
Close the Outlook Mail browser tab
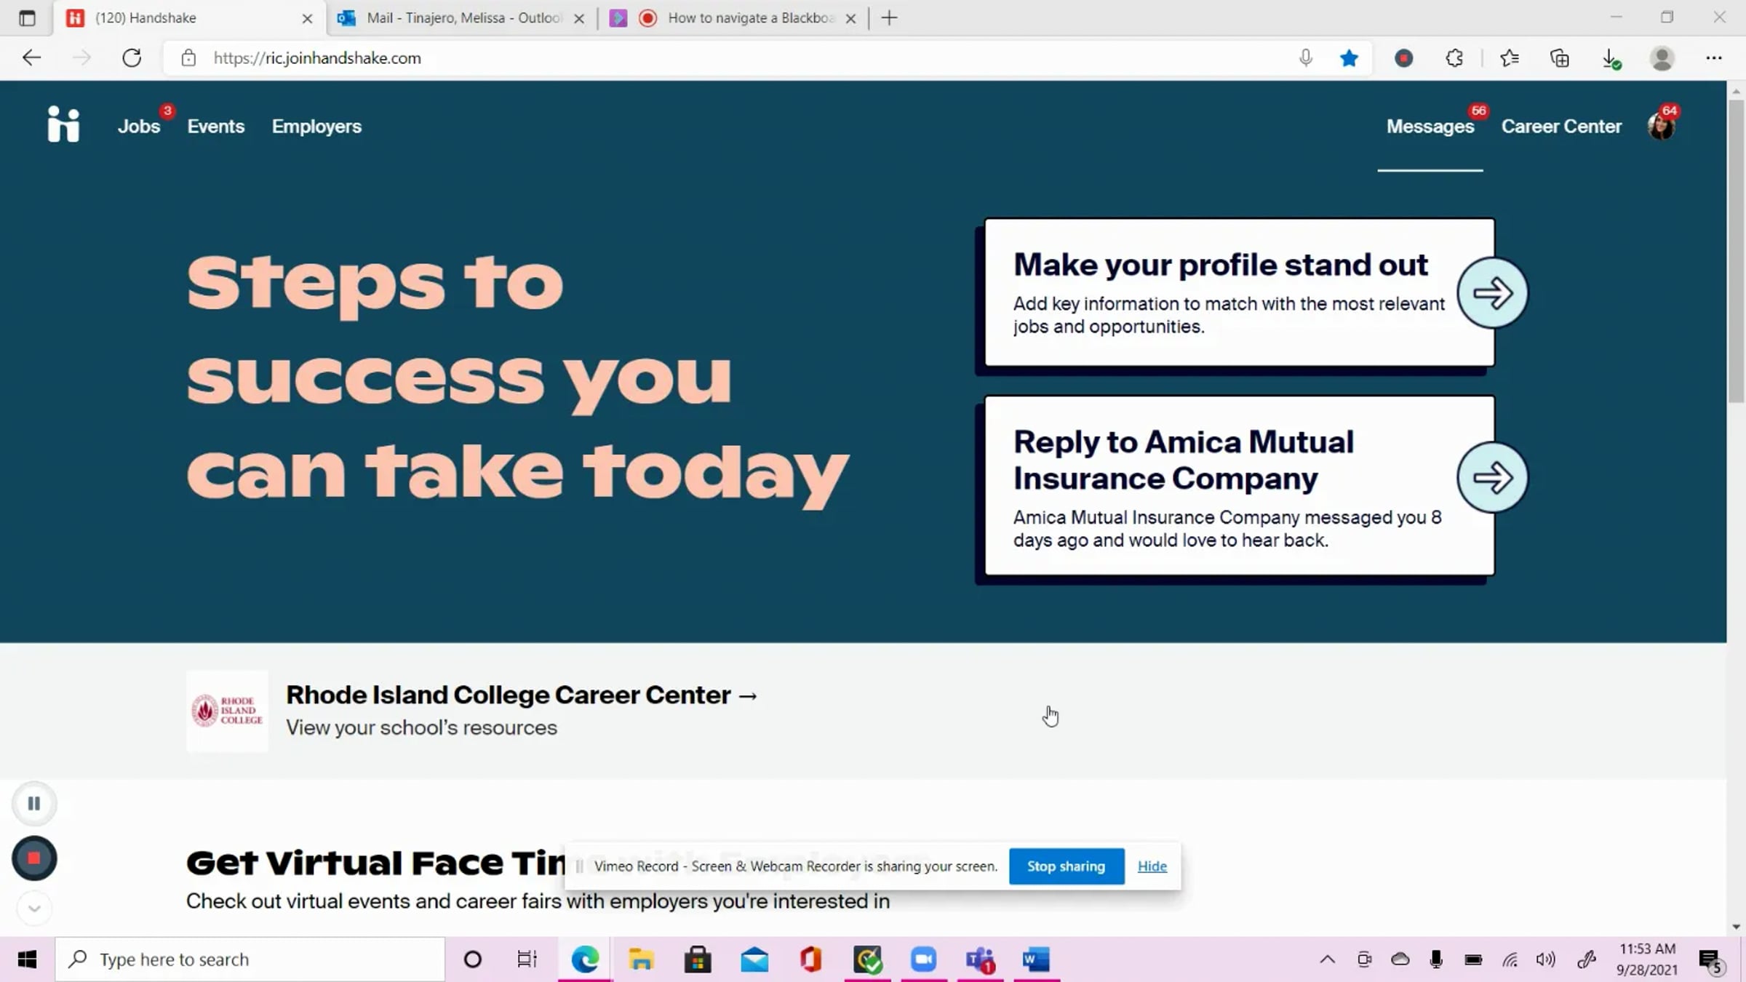(579, 18)
